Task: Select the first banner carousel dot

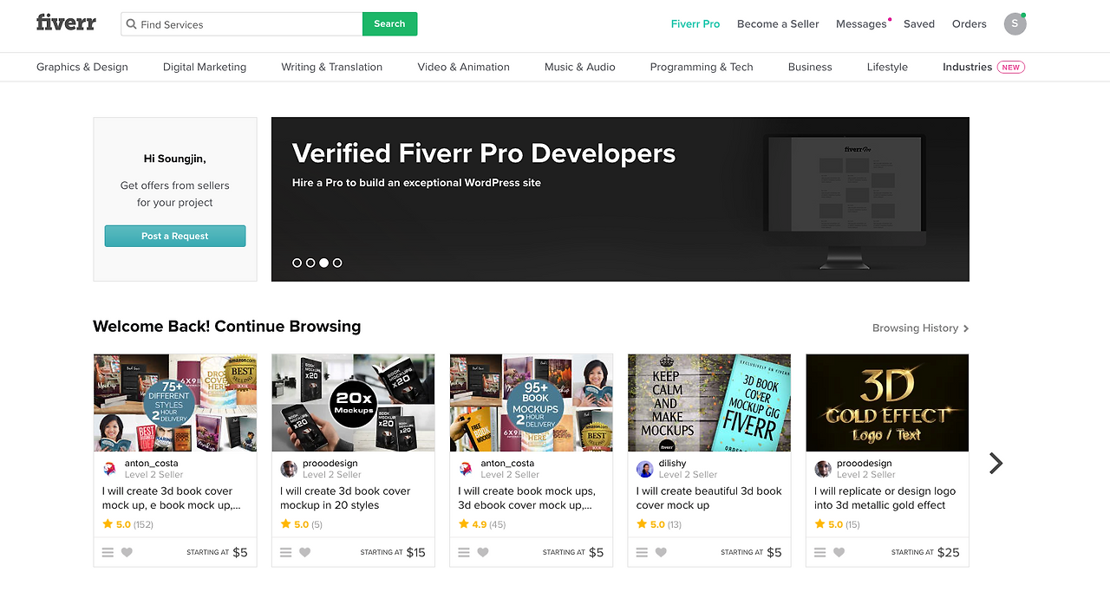Action: 297,263
